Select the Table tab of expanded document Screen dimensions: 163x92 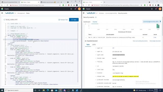click(x=88, y=45)
